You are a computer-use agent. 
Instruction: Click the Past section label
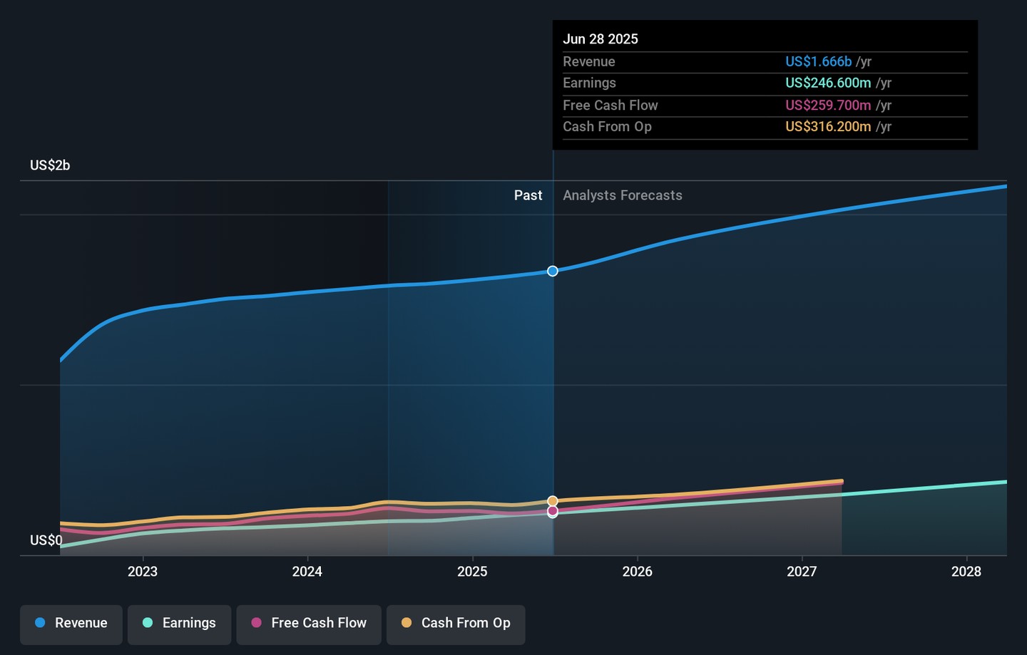[528, 195]
